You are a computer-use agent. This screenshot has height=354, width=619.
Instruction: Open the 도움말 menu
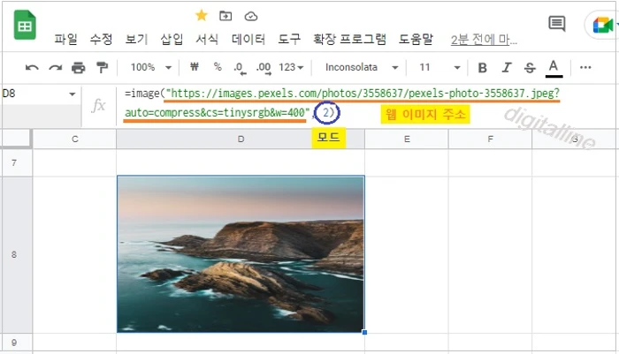416,39
